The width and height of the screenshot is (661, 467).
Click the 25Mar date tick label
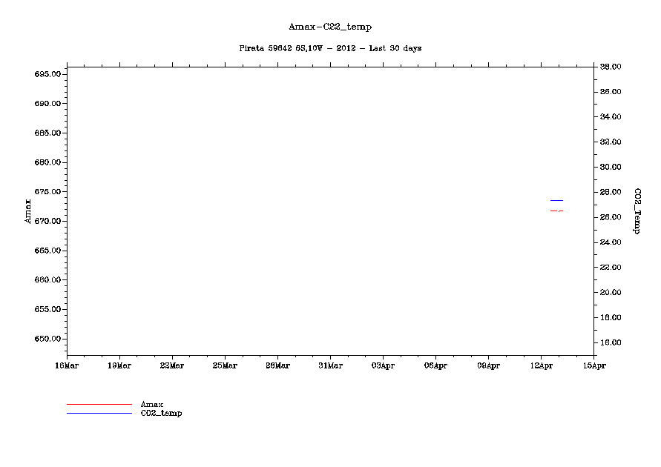tap(225, 365)
